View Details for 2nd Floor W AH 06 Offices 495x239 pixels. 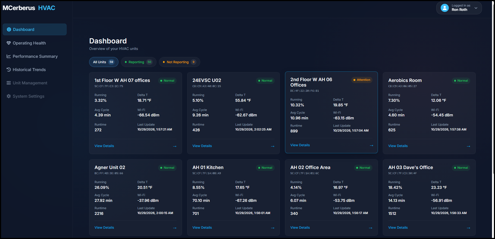click(x=300, y=145)
